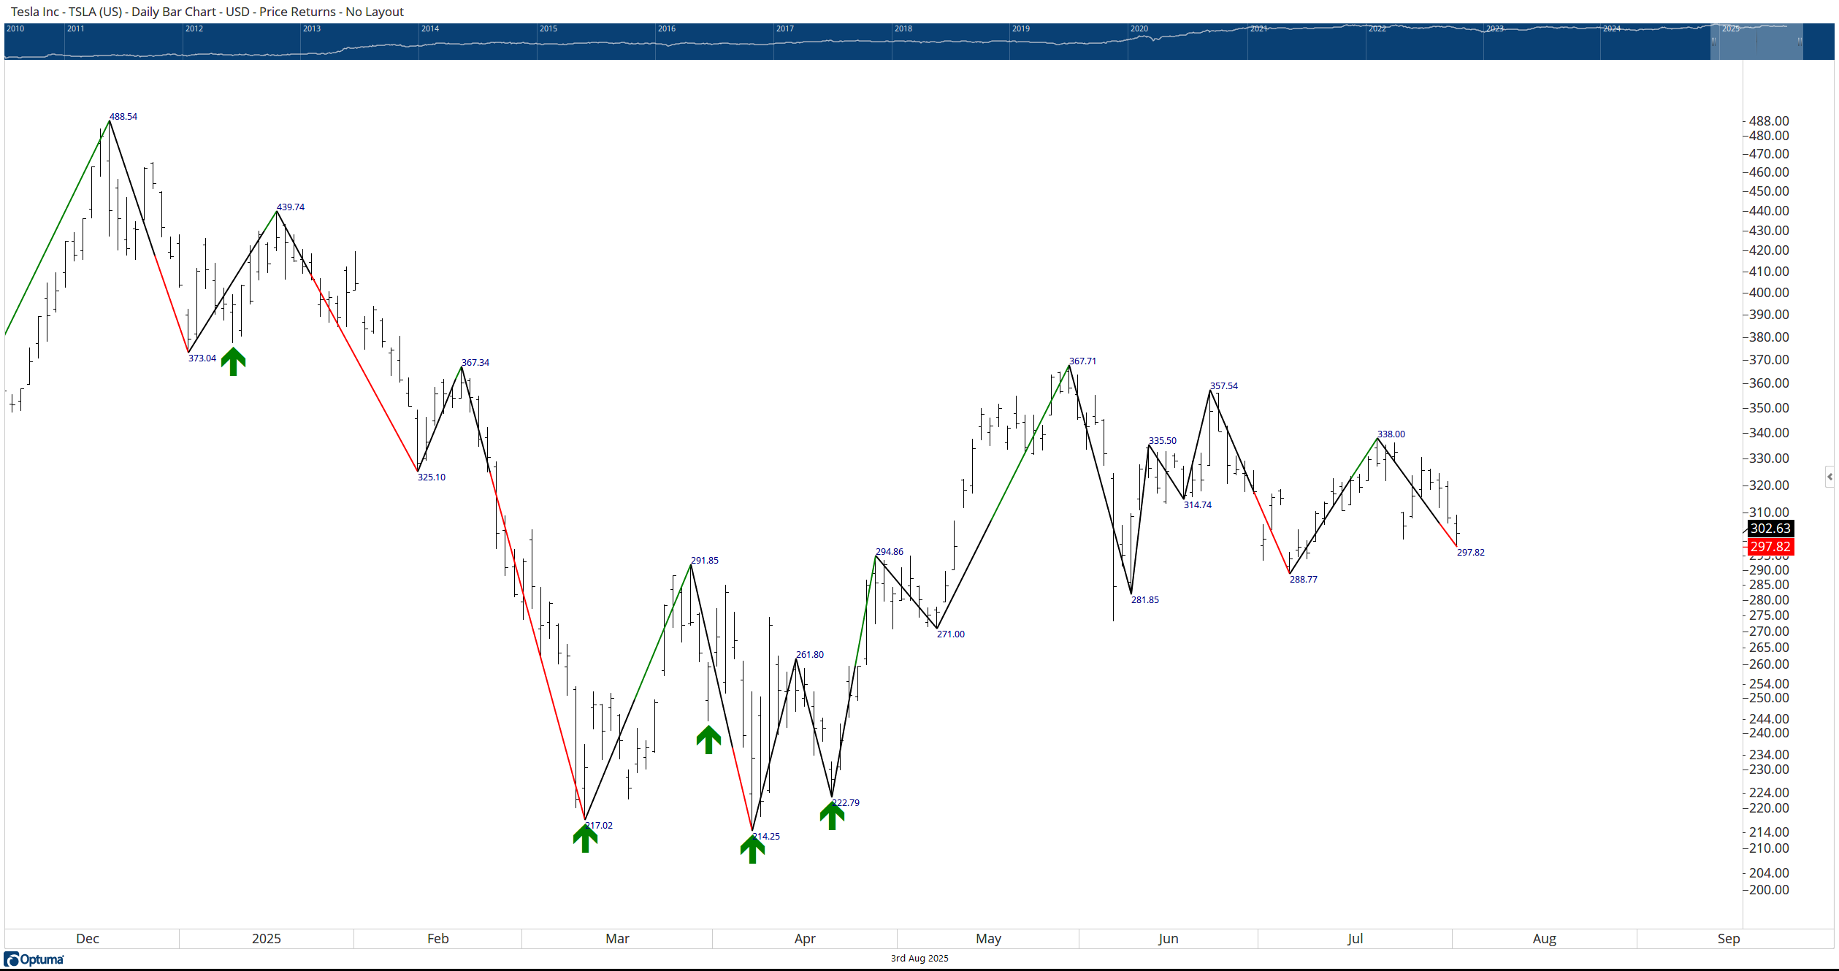
Task: Click the Optuma logo
Action: click(34, 959)
